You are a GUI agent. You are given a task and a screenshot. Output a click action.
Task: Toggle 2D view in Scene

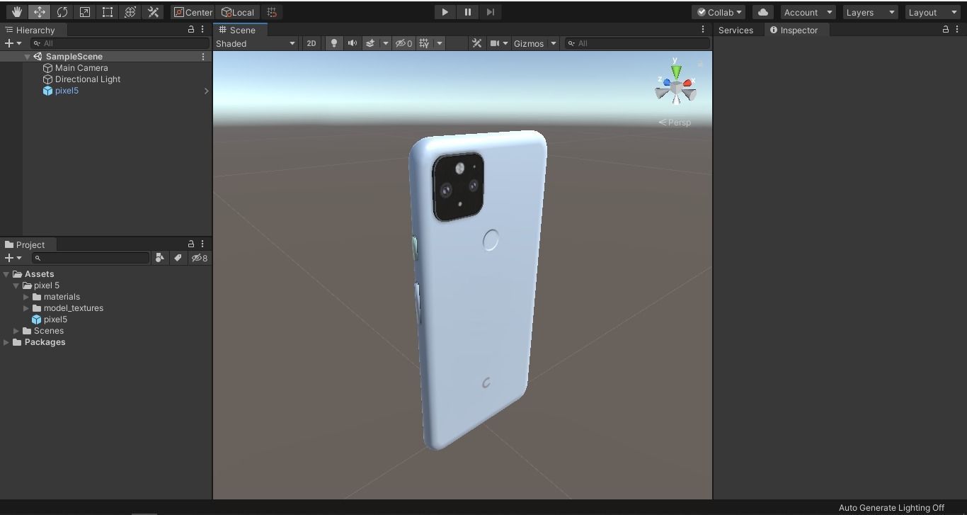pos(311,43)
